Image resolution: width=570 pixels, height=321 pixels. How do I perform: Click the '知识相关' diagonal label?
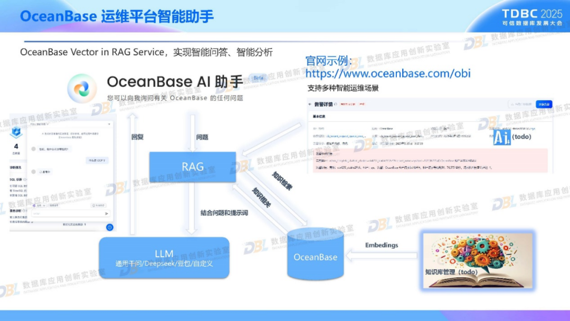[262, 198]
